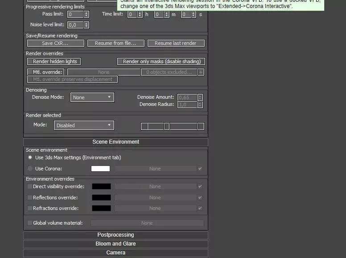Open the Denoise Mode dropdown
The image size is (346, 258).
pos(92,97)
